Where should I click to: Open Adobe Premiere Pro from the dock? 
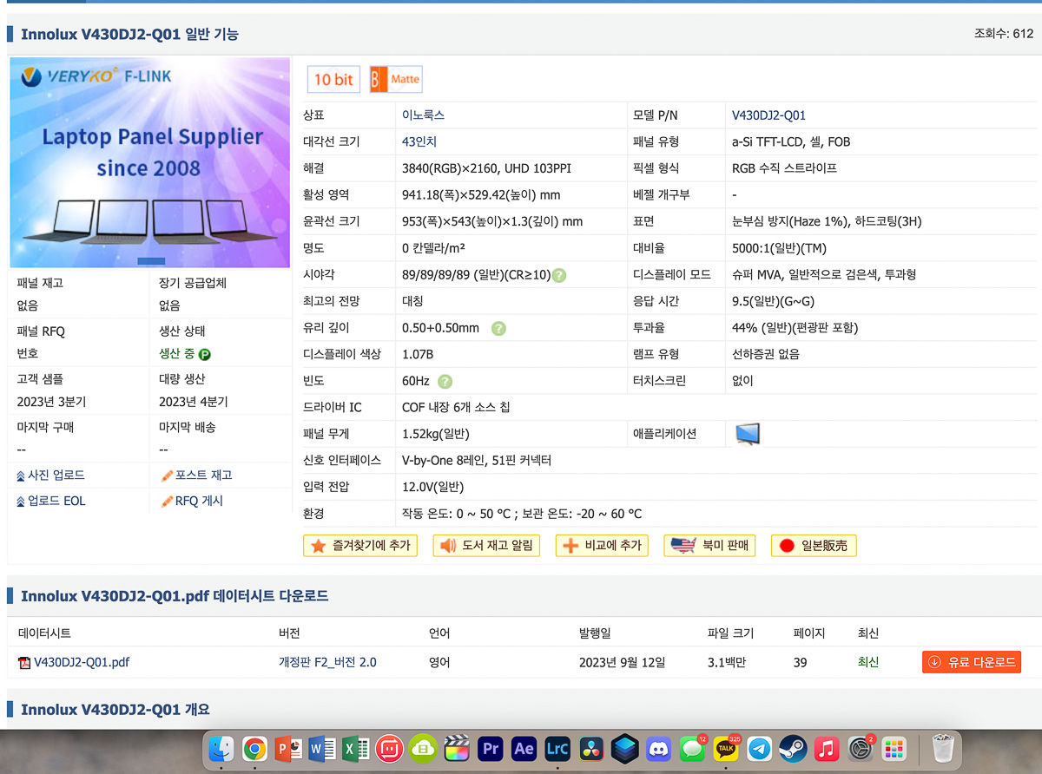tap(491, 747)
